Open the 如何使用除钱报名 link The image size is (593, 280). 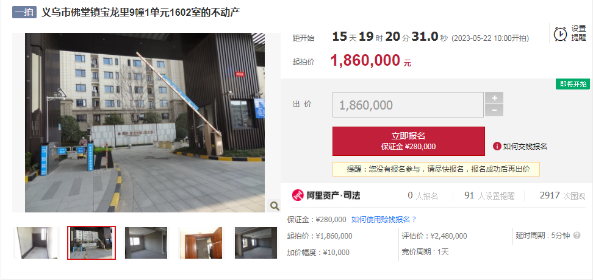(384, 220)
